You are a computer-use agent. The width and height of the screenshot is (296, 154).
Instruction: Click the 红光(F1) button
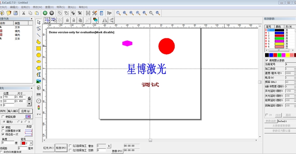point(49,148)
